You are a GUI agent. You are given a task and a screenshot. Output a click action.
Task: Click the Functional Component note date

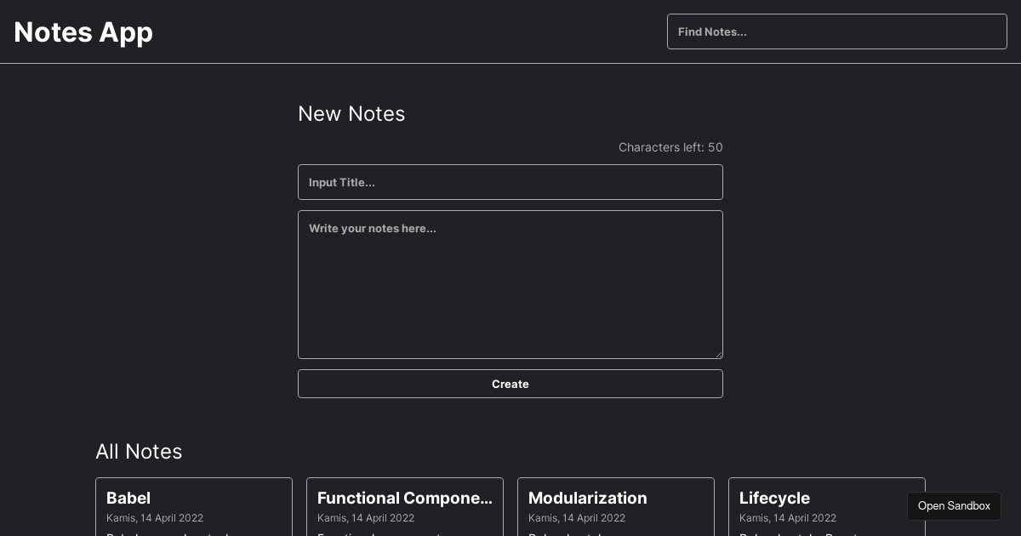coord(366,518)
